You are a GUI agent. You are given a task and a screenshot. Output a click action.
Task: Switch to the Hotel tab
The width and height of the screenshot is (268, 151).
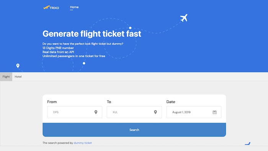(x=18, y=77)
